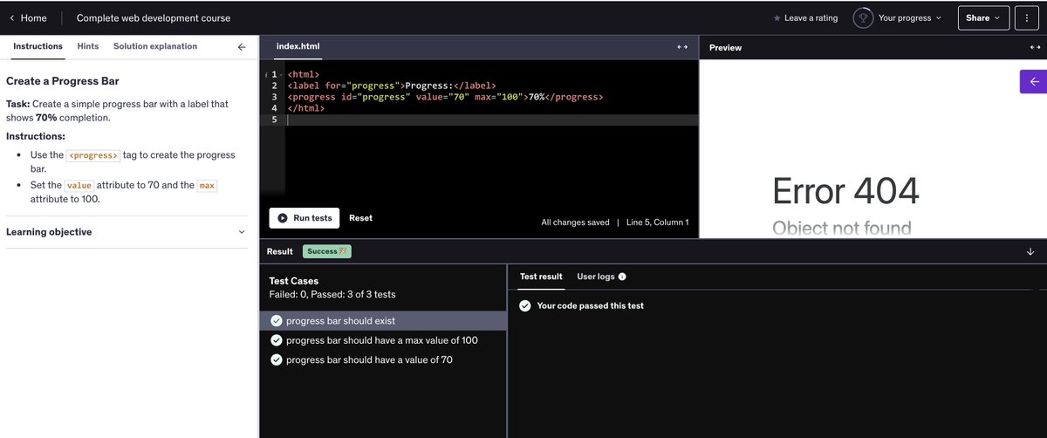The width and height of the screenshot is (1047, 438).
Task: Select the index.html file tab
Action: click(298, 47)
